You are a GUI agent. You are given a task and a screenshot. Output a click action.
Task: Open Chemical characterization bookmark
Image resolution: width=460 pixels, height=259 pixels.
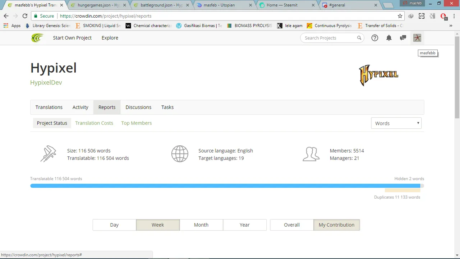(x=149, y=26)
